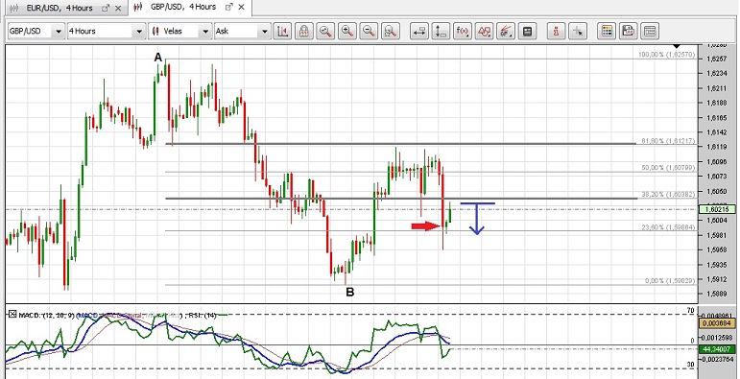Image resolution: width=740 pixels, height=379 pixels.
Task: Open the Ask price side dropdown
Action: [264, 32]
